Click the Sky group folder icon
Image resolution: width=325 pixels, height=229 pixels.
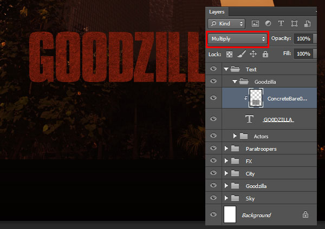[235, 198]
